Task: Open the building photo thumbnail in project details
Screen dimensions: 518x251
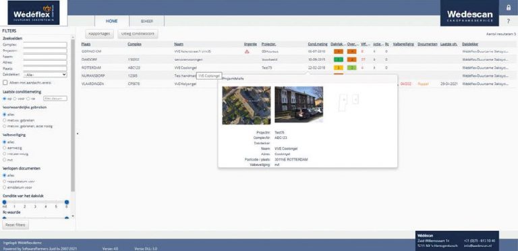Action: tap(299, 105)
